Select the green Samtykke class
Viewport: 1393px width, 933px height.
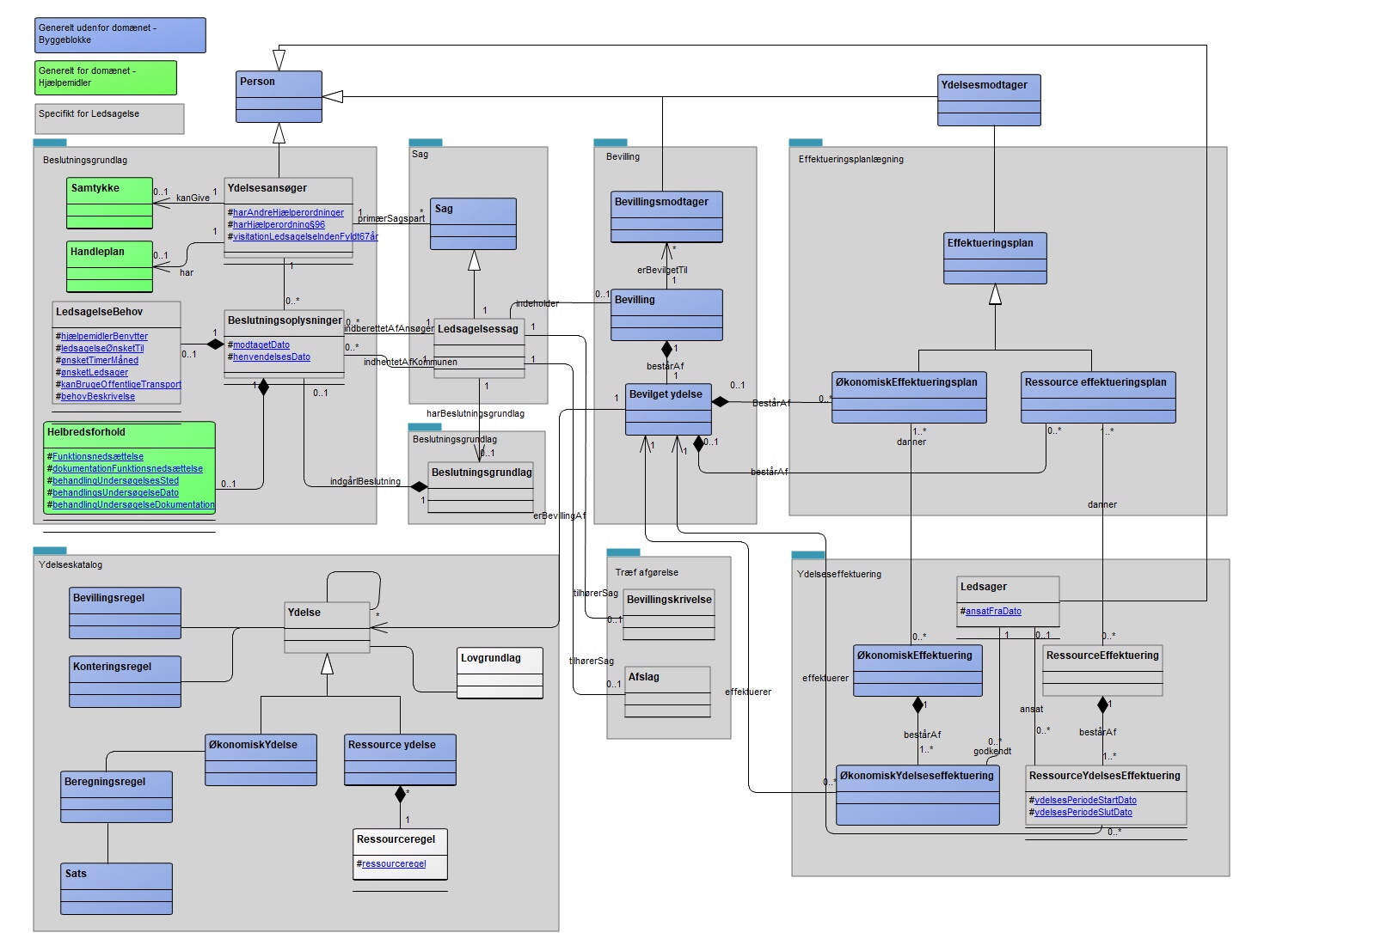point(110,203)
